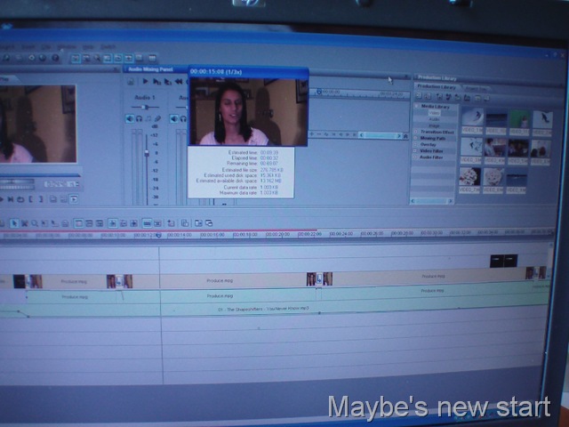Expand the Transition Effect tree node
The height and width of the screenshot is (427, 569).
tap(416, 132)
